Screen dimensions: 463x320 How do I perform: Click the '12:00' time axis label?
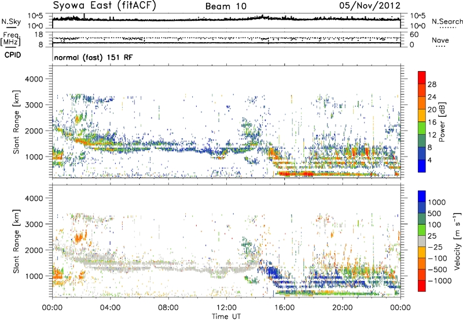(226, 308)
